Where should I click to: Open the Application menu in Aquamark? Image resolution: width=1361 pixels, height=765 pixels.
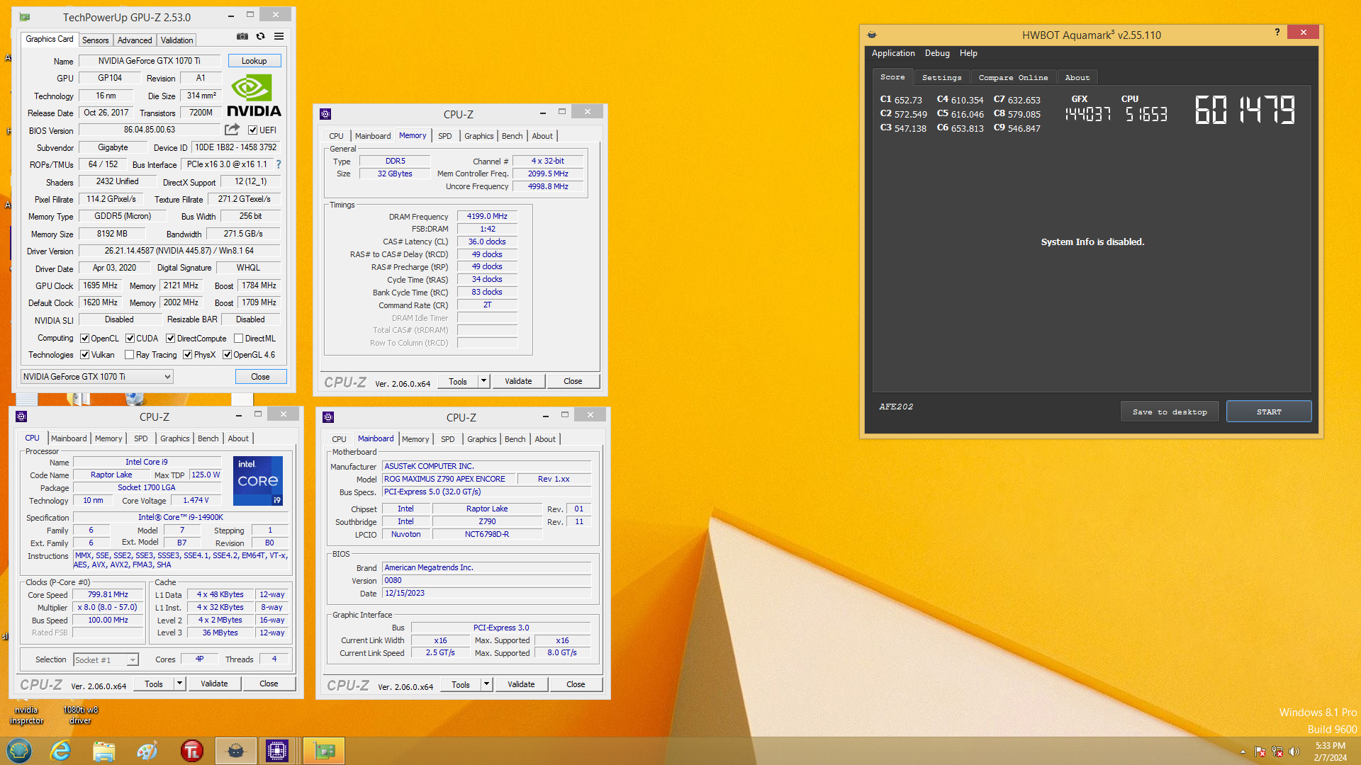(x=893, y=53)
